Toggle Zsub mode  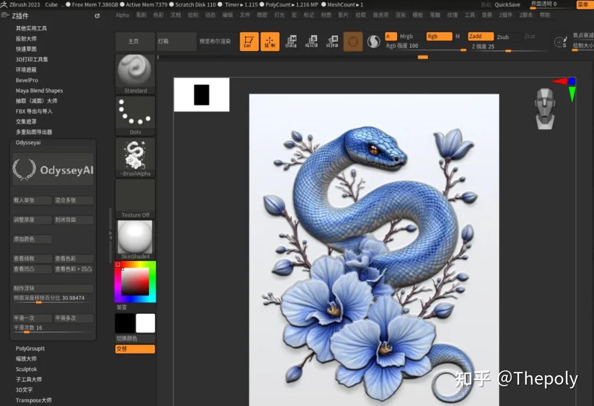503,37
